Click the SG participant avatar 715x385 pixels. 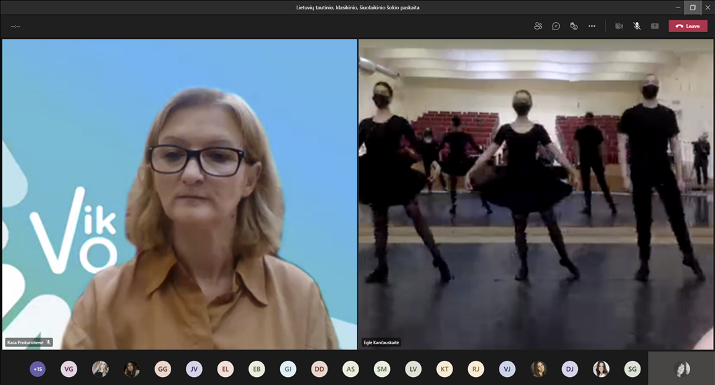tap(632, 369)
